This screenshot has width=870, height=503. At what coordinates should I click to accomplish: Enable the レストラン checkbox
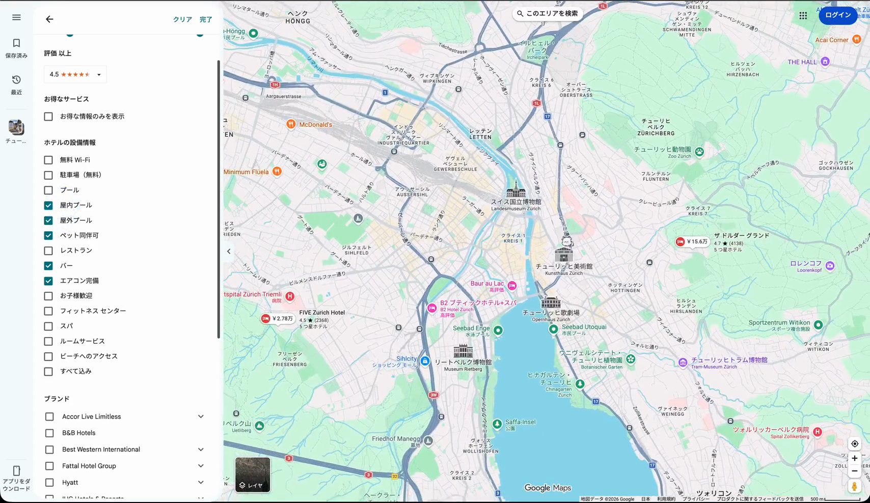point(48,250)
